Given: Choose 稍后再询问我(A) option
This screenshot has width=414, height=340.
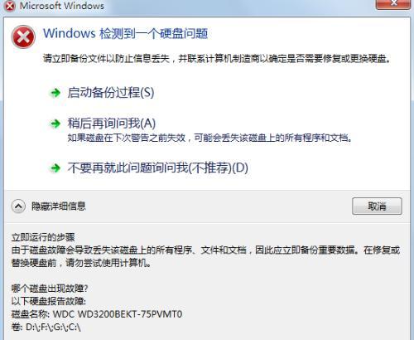Looking at the screenshot, I should (112, 123).
